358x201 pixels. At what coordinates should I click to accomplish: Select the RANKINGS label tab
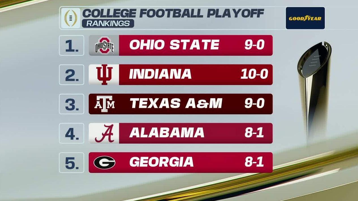point(108,23)
